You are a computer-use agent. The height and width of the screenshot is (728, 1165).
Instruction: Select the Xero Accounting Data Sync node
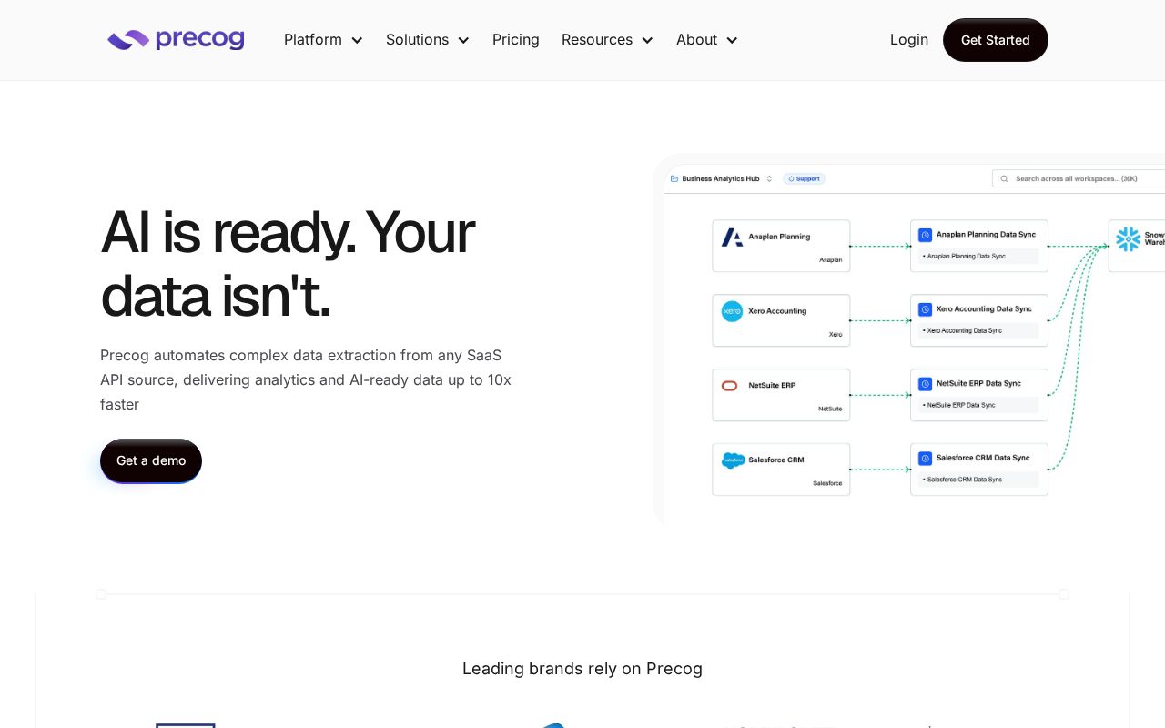click(x=979, y=320)
